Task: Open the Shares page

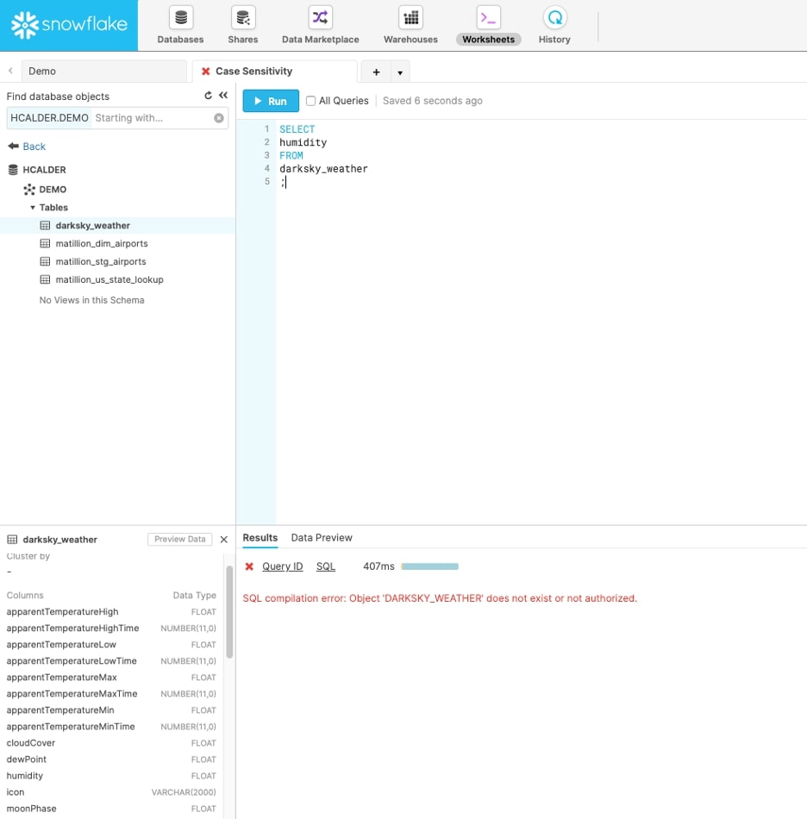Action: pyautogui.click(x=243, y=25)
